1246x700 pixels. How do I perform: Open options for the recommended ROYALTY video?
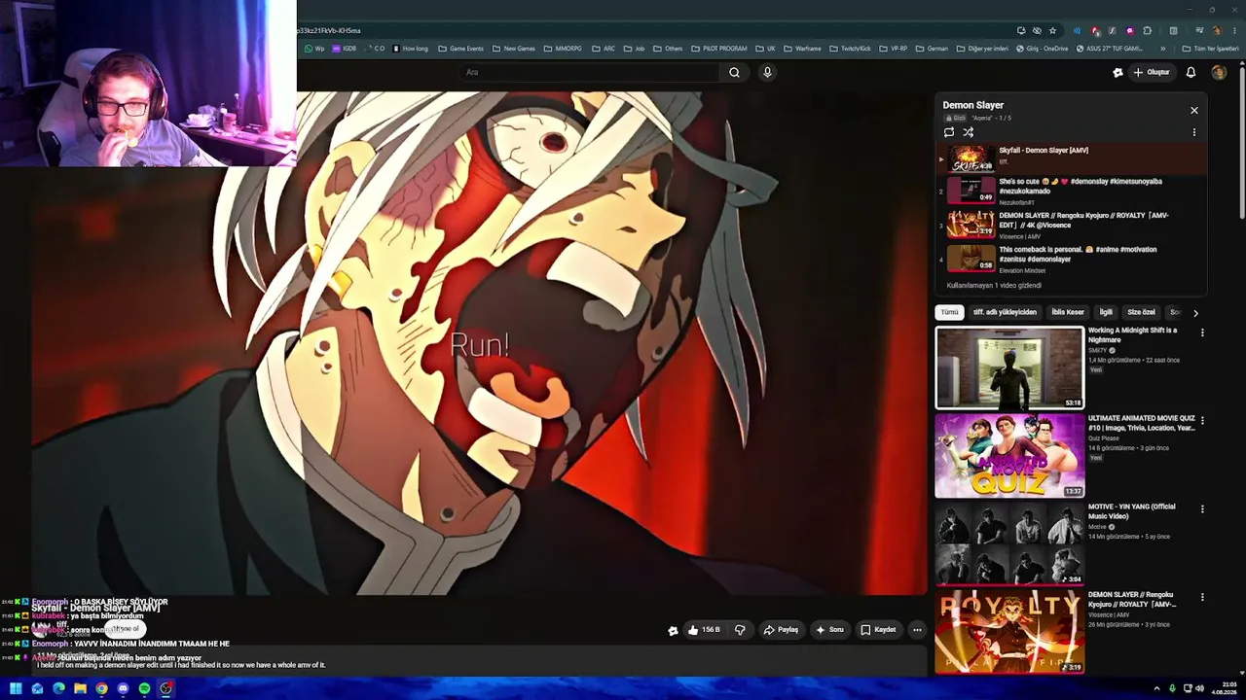click(1202, 597)
